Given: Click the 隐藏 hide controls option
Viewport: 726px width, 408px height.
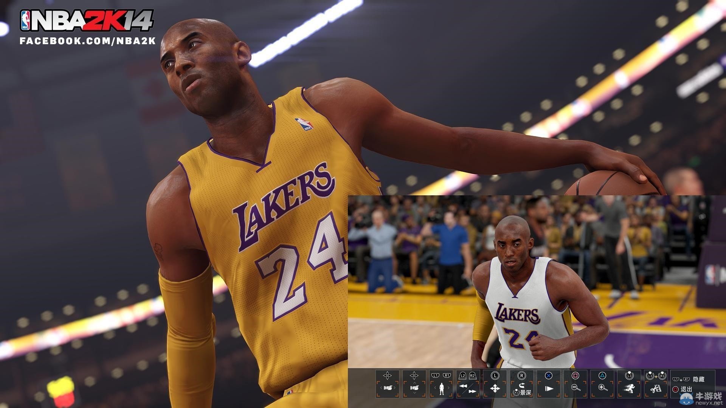Looking at the screenshot, I should 688,379.
